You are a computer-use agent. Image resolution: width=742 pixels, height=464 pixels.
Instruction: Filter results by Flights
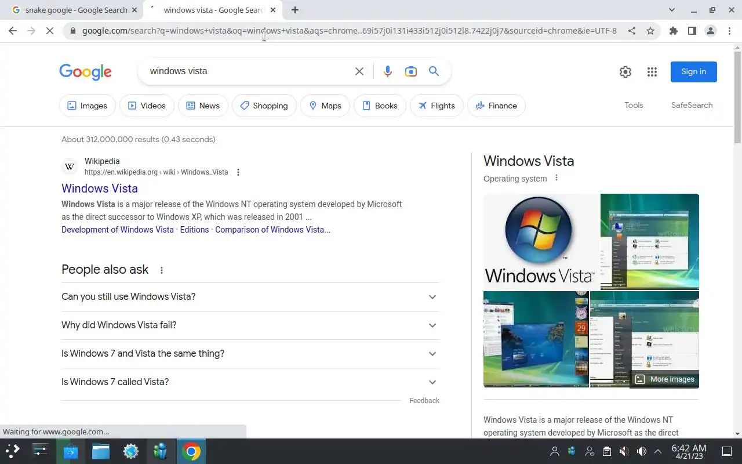point(437,106)
